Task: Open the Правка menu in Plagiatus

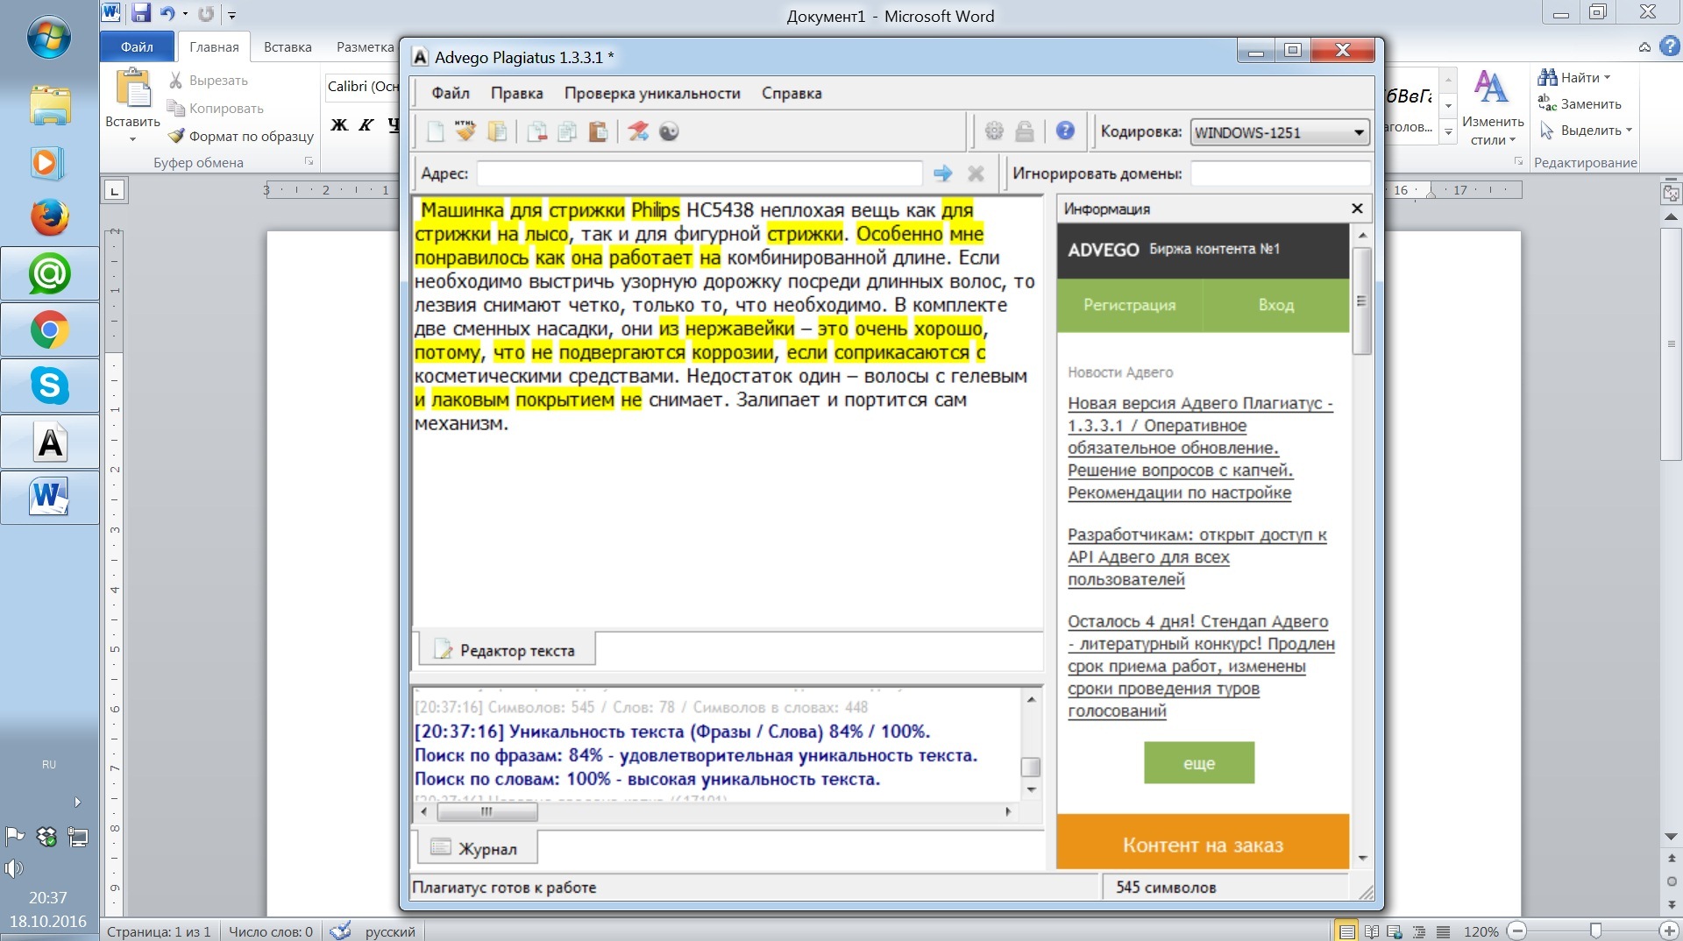Action: (516, 93)
